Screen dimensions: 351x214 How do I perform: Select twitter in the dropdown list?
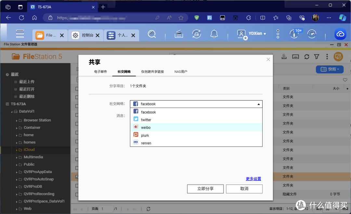(x=146, y=120)
